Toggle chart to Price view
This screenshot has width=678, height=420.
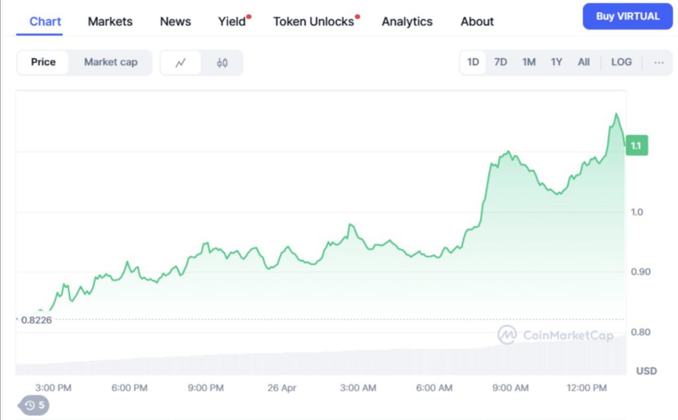[x=43, y=62]
